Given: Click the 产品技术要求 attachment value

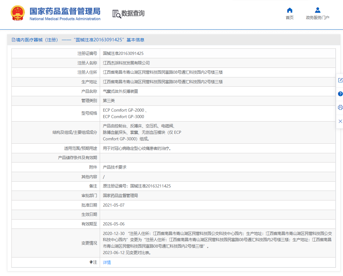Looking at the screenshot, I should point(115,167).
